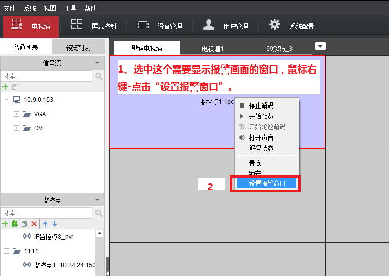The image size is (389, 276).
Task: Select the 电视墙1 tab
Action: click(213, 49)
